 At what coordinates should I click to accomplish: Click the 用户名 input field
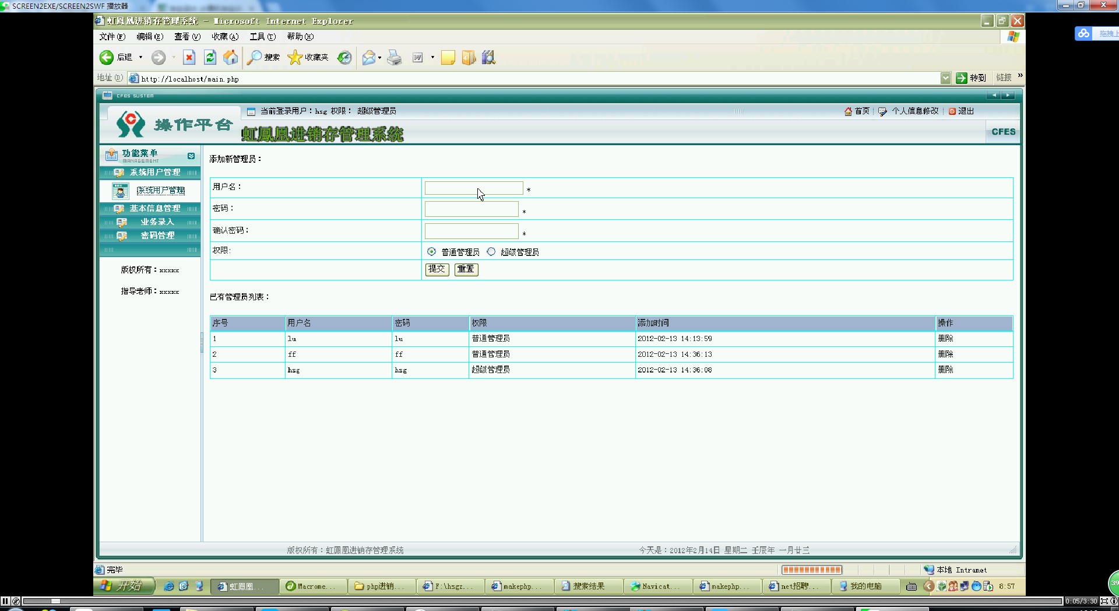[474, 188]
